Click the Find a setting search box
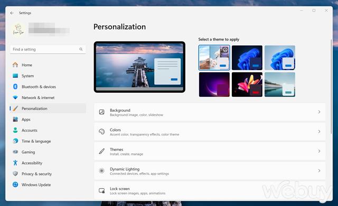The width and height of the screenshot is (338, 206). coord(48,49)
